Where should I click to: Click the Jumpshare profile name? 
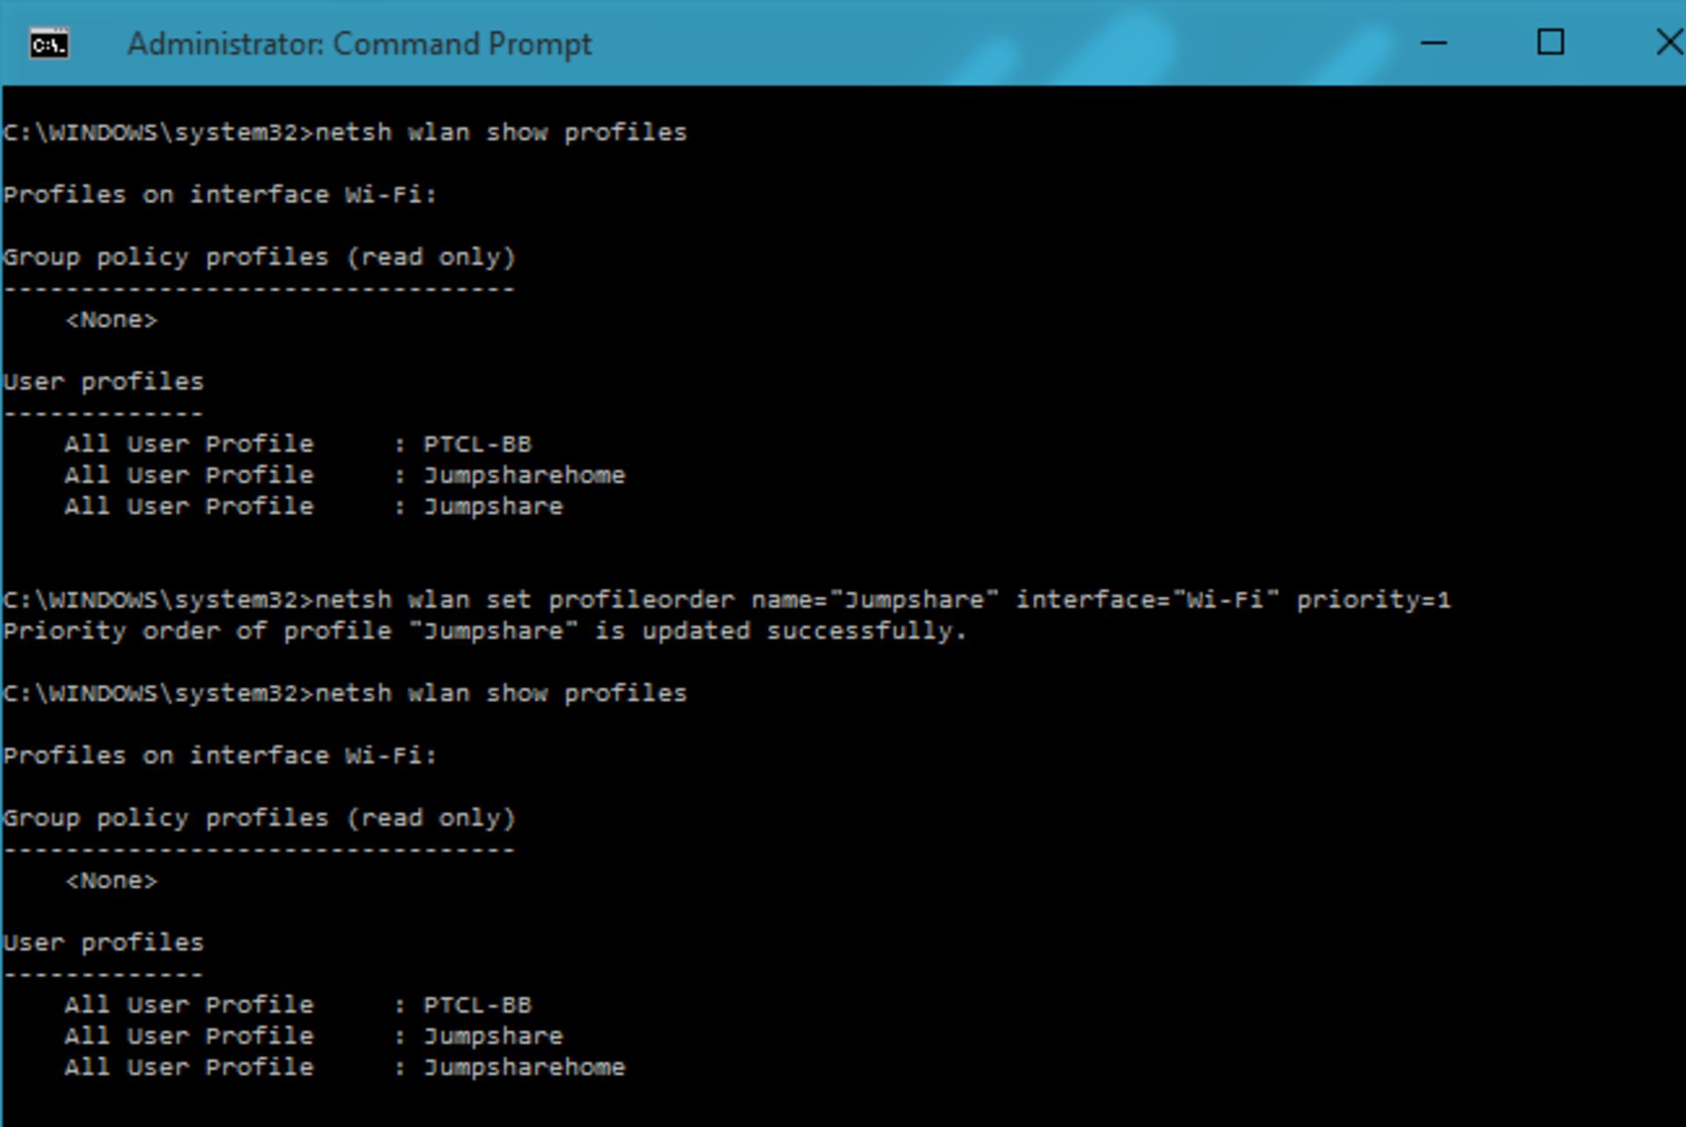click(x=492, y=506)
